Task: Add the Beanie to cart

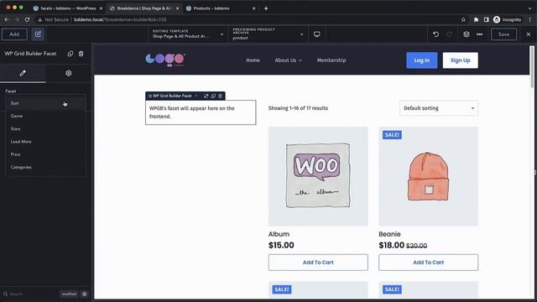Action: pos(429,263)
